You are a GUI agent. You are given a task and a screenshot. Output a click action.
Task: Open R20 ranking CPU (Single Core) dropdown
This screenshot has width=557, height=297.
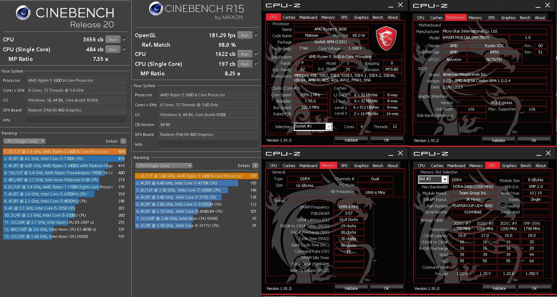click(25, 141)
